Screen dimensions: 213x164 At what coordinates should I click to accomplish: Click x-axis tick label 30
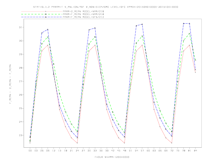89,151
